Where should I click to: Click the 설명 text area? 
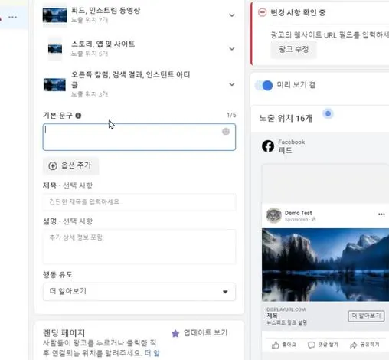(x=139, y=247)
